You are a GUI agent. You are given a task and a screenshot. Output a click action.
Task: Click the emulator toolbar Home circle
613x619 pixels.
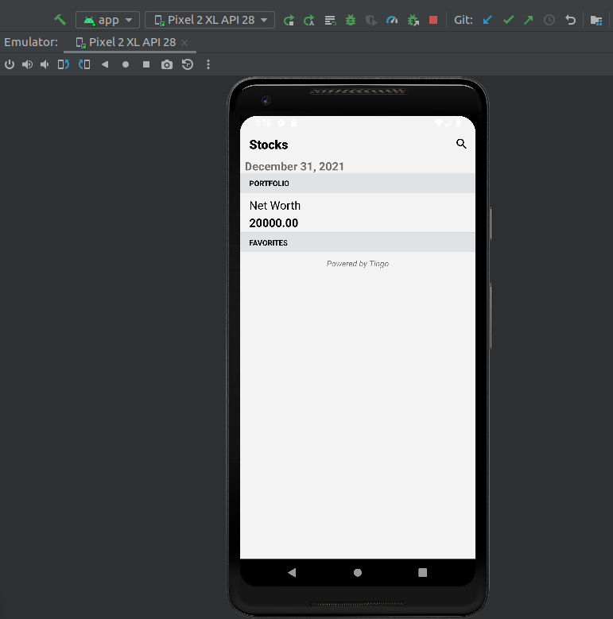[x=126, y=64]
